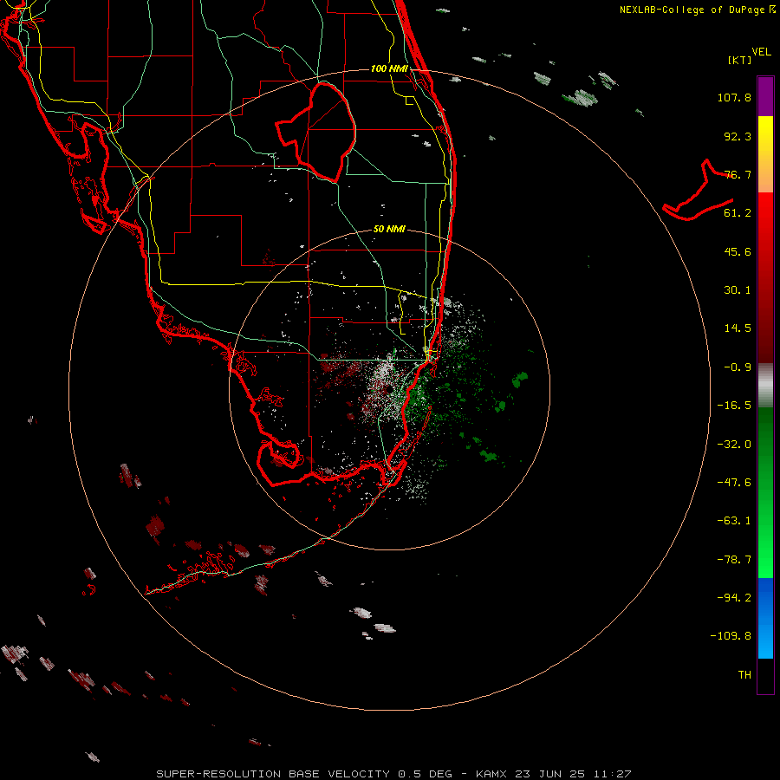This screenshot has height=780, width=780.
Task: Pick the purple segment of the color bar
Action: pyautogui.click(x=765, y=96)
